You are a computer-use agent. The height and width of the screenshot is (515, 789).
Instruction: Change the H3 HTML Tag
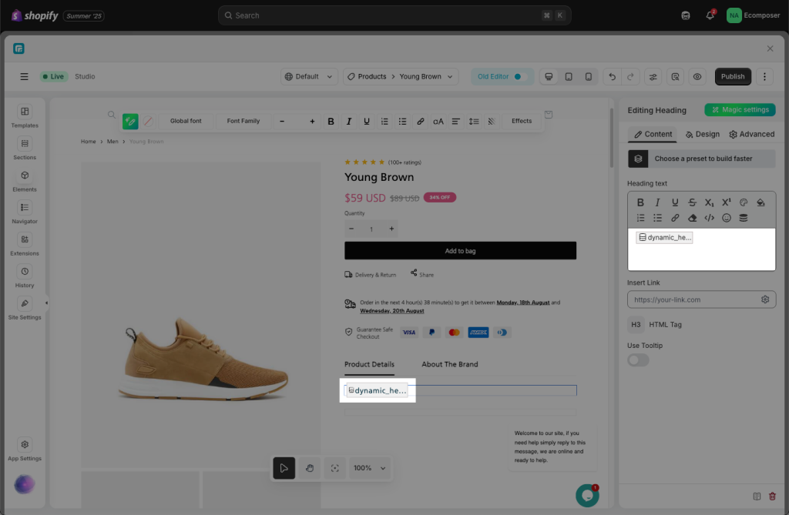point(636,324)
